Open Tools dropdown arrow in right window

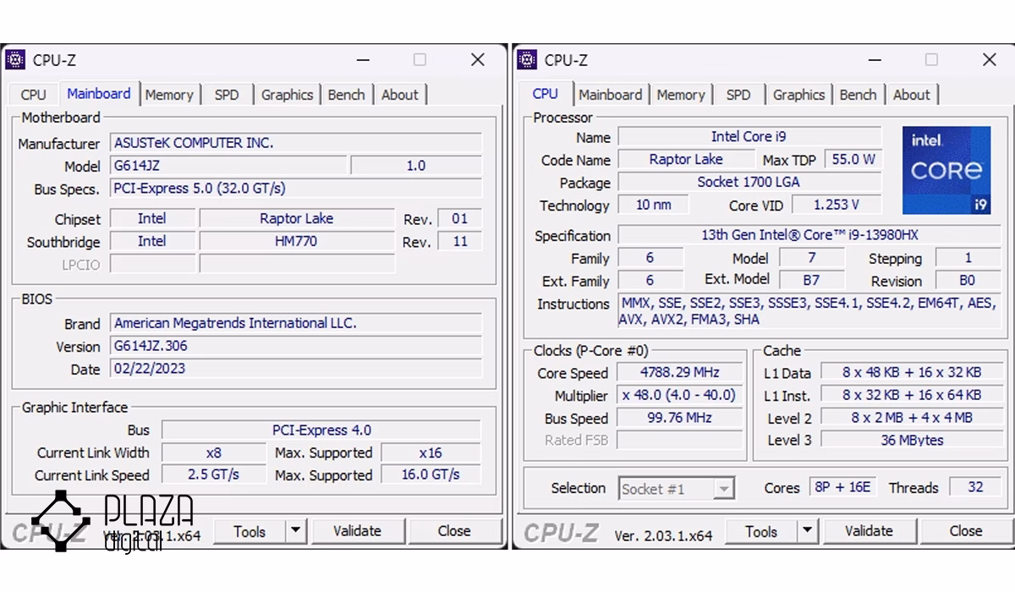click(x=807, y=531)
